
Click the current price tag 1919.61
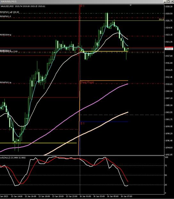click(x=169, y=49)
